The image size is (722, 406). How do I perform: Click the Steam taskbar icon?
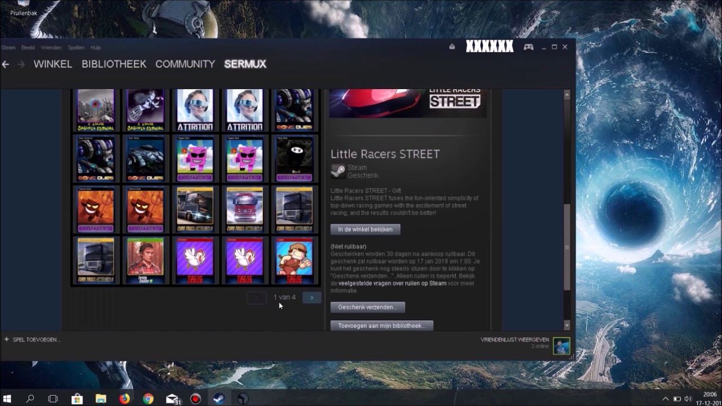tap(219, 399)
